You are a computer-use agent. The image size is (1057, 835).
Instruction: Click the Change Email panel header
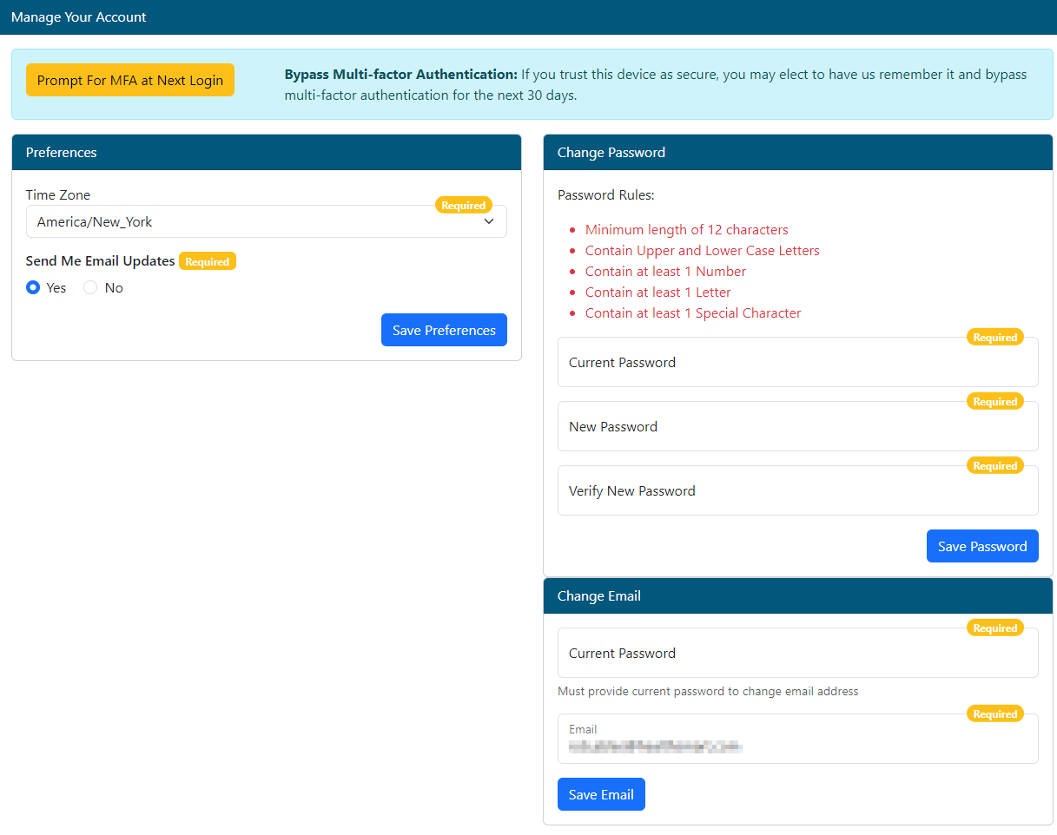(798, 596)
